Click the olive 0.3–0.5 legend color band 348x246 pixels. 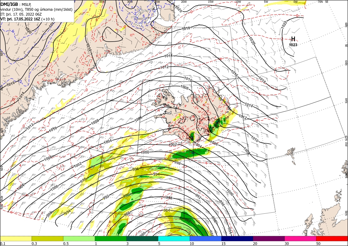[47, 239]
